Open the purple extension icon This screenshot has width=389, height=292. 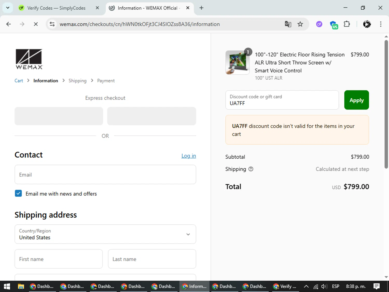tap(319, 24)
